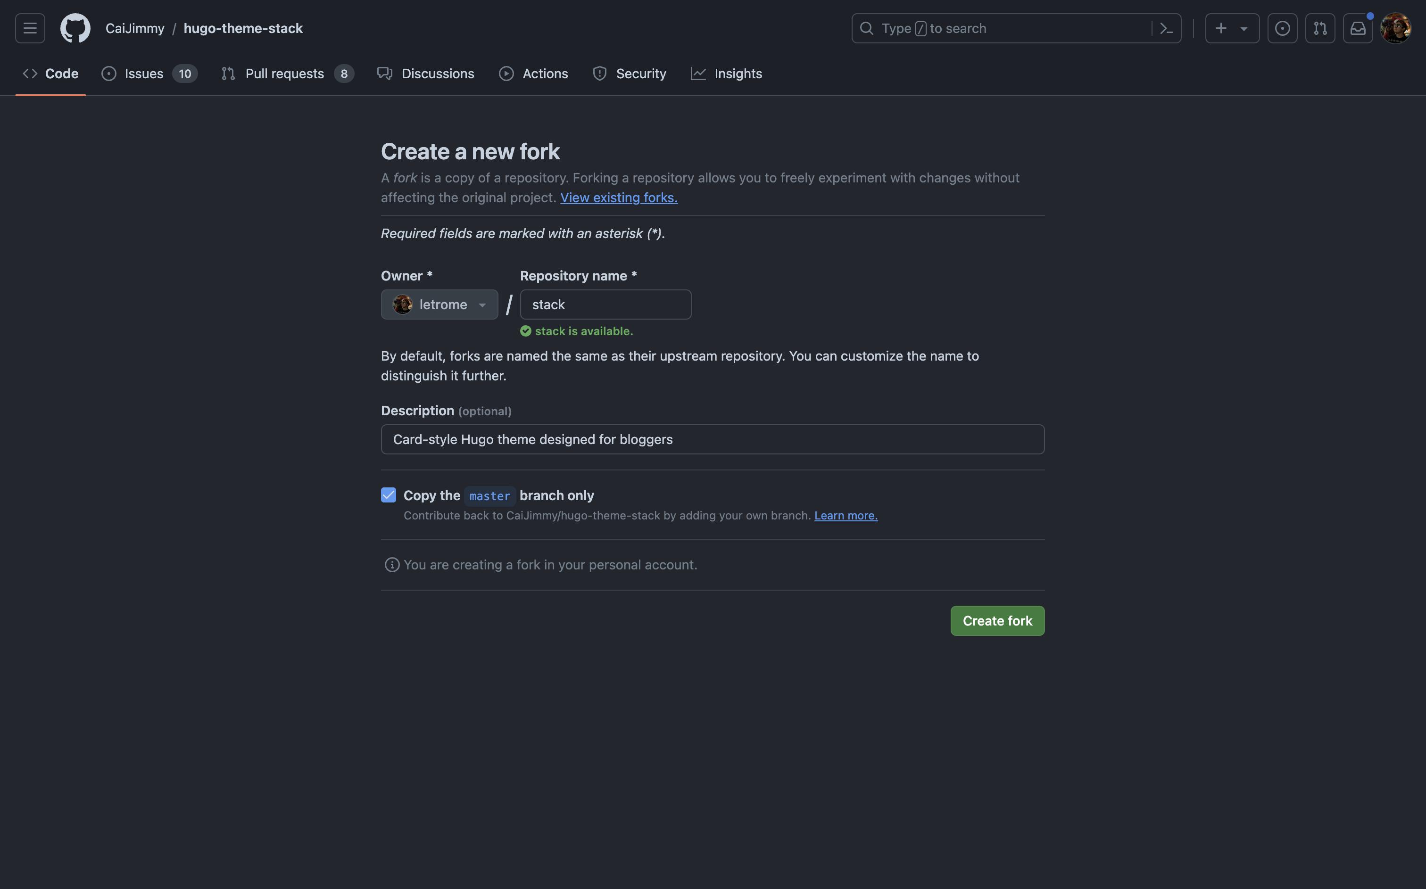Switch to the Discussions tab
This screenshot has width=1426, height=889.
(x=426, y=74)
